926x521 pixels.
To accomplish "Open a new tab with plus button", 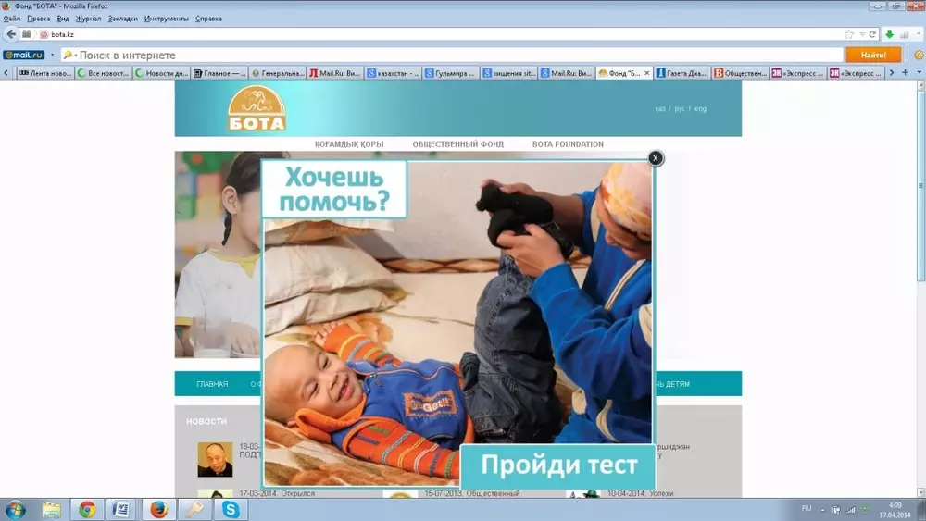I will 905,73.
